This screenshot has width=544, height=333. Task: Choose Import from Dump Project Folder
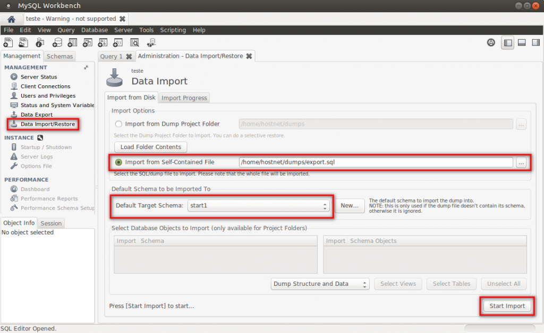118,124
